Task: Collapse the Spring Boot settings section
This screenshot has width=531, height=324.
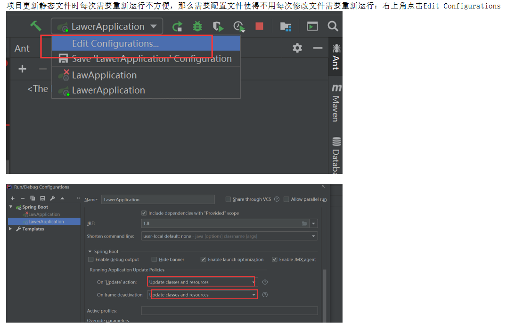Action: point(90,252)
